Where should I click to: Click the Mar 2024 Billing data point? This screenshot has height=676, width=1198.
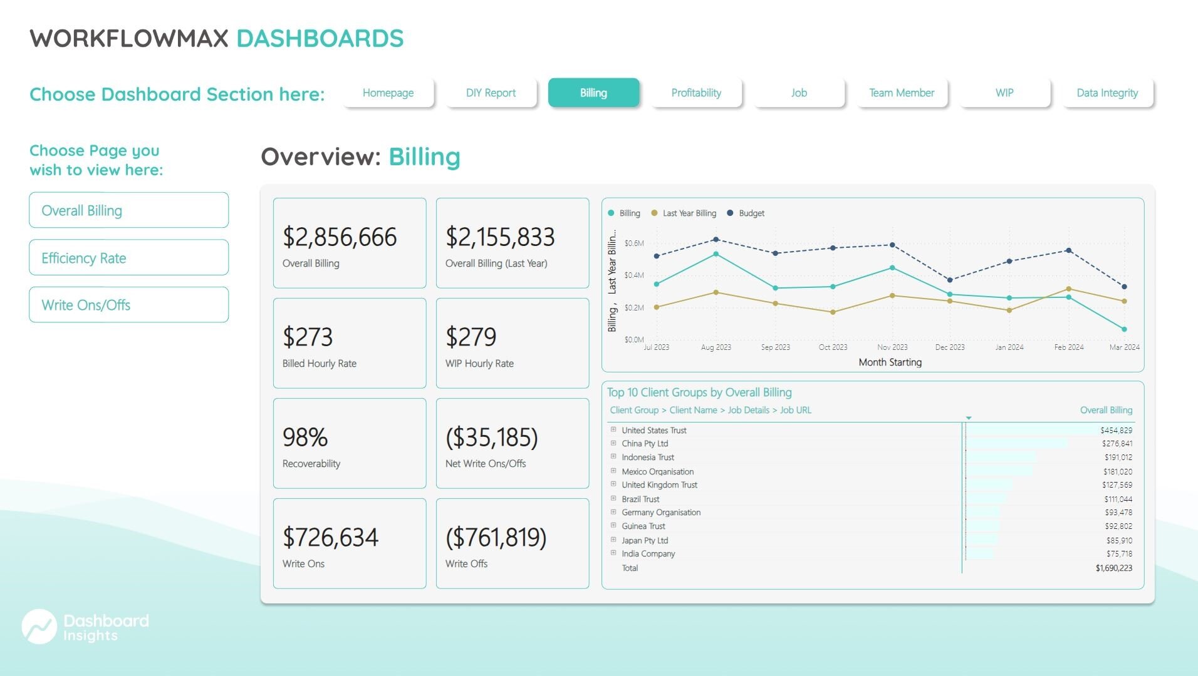1124,329
